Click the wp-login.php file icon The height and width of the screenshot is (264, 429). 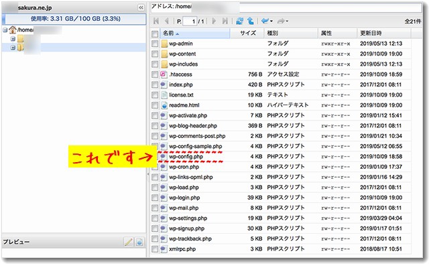[164, 198]
